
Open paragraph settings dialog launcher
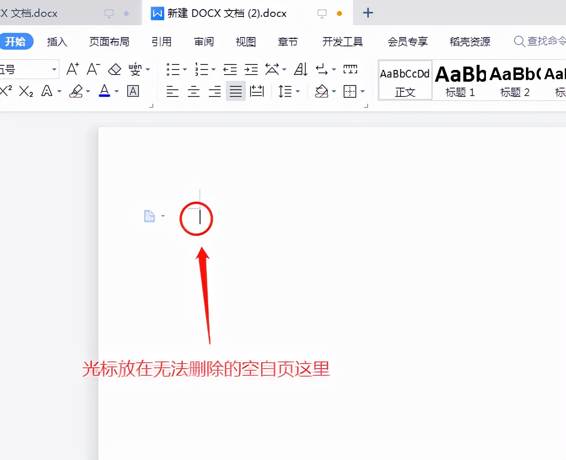point(366,106)
